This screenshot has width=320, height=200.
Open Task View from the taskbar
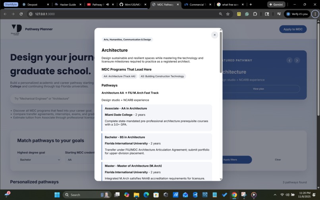coord(117,195)
